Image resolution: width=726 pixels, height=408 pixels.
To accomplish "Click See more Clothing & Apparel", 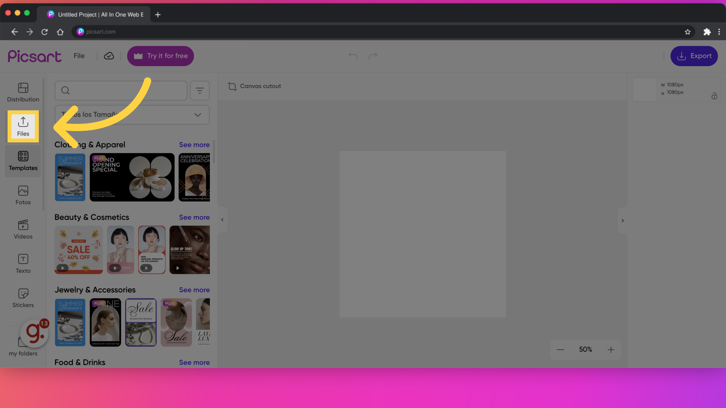I will click(x=194, y=144).
